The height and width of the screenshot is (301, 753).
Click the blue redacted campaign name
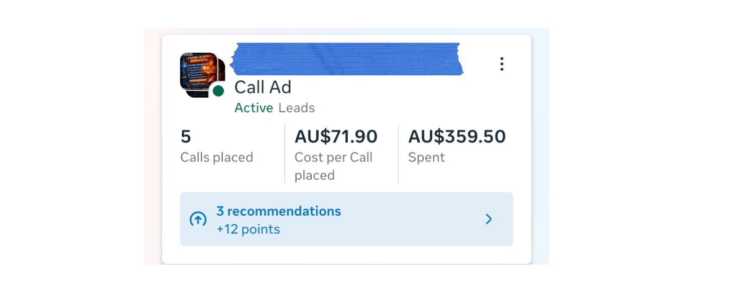(x=346, y=59)
